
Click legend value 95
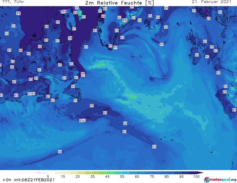pos(181,177)
